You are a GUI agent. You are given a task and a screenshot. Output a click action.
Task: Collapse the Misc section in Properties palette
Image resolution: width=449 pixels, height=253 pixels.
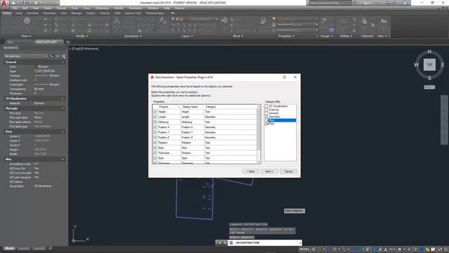[62, 160]
